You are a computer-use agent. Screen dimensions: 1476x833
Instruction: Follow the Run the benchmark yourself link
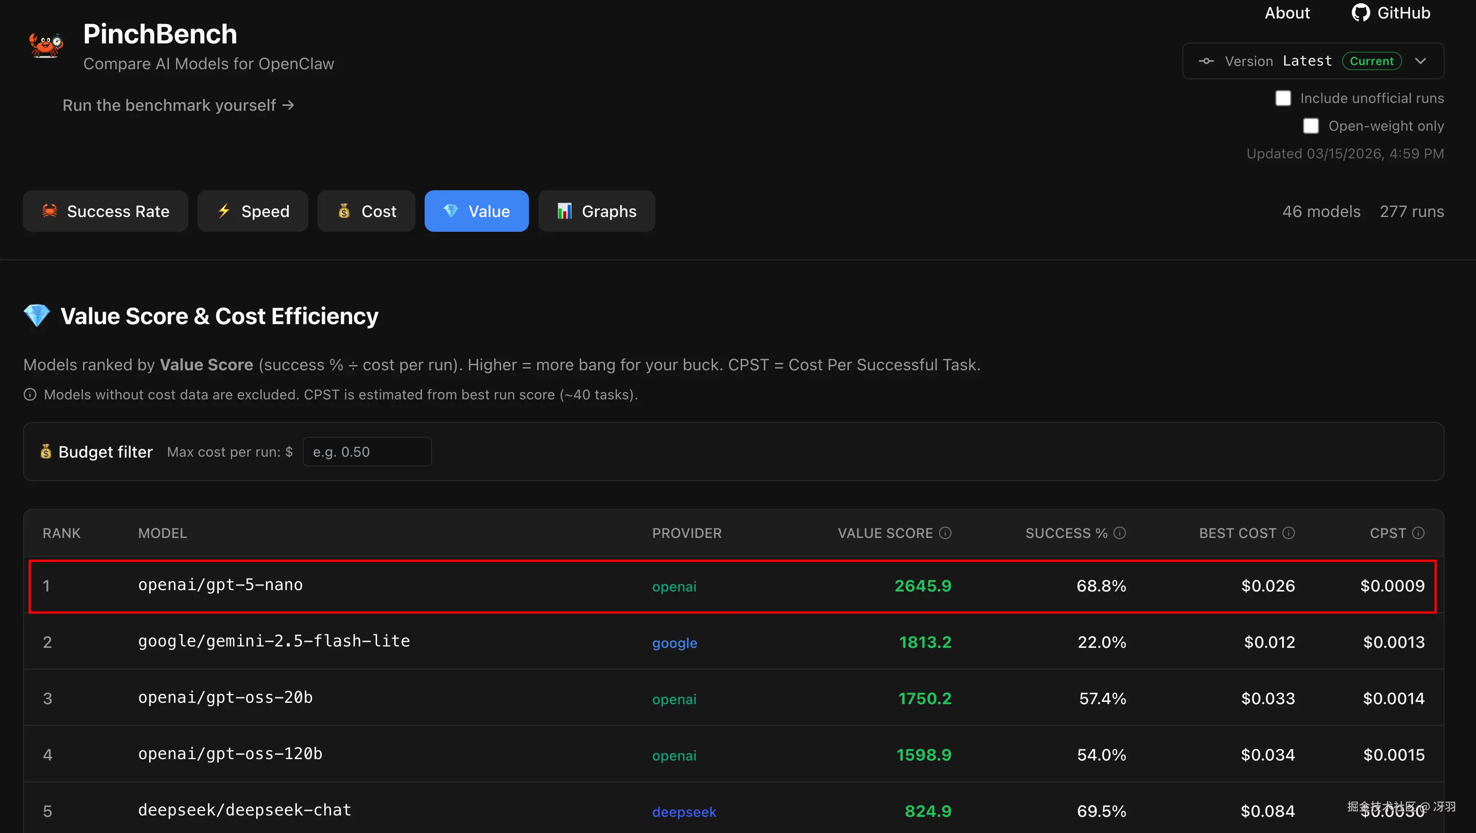[178, 105]
